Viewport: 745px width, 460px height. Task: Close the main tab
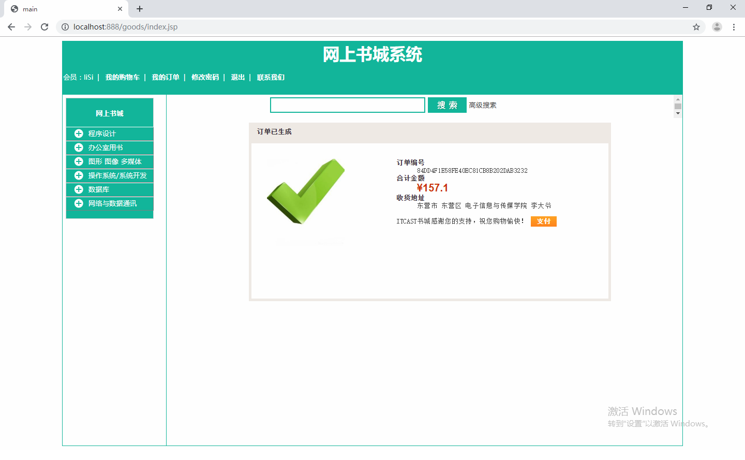coord(120,9)
